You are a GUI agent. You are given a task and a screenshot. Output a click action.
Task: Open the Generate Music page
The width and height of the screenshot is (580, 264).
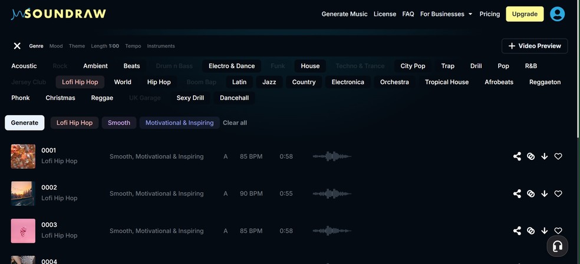click(344, 14)
